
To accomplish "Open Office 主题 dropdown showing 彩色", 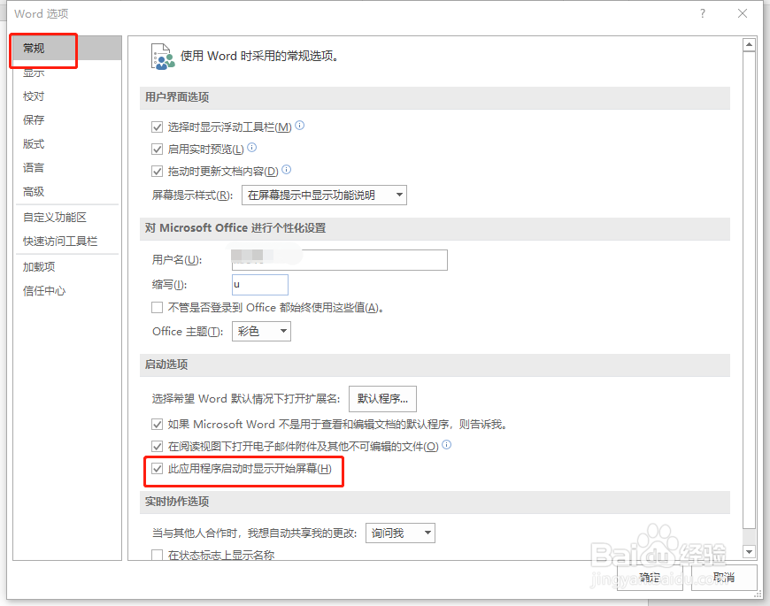I will coord(261,331).
